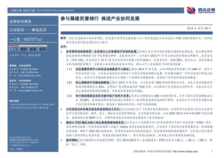Screen dimensions: 224x158
Task: Click the arrow bullet before 并非简单的财务投资
Action: click(x=61, y=50)
